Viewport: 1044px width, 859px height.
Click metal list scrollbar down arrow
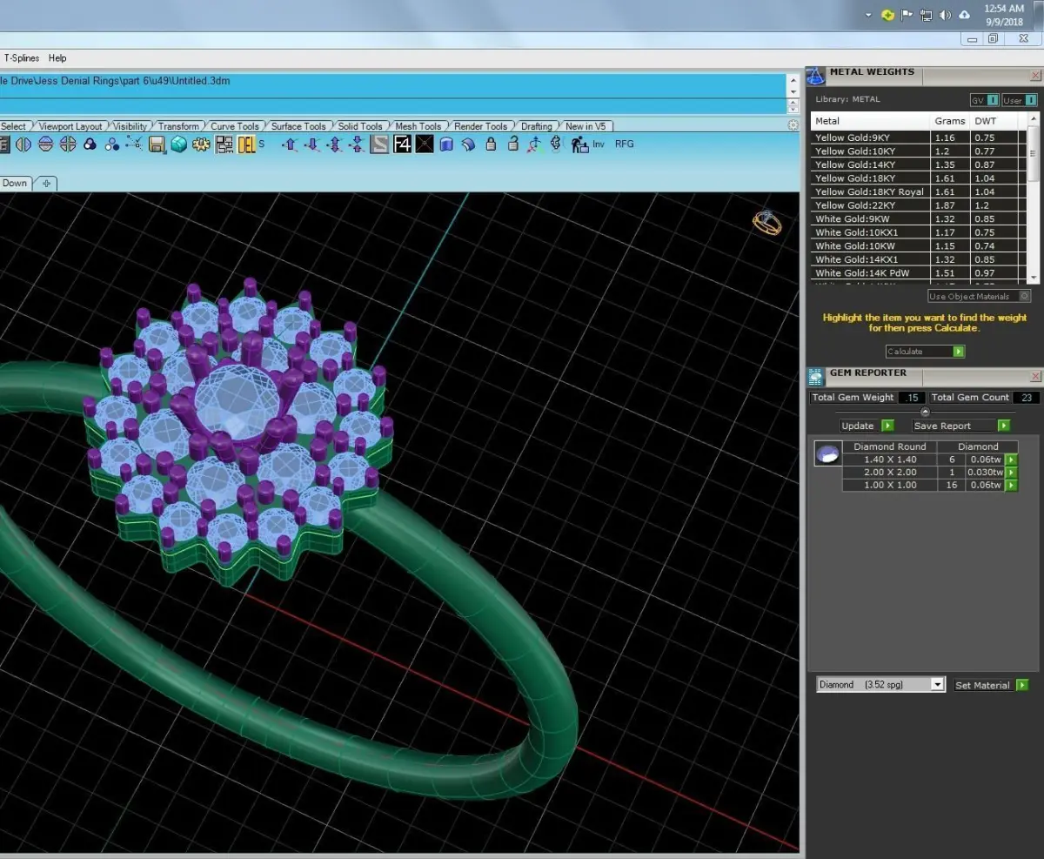[x=1034, y=277]
